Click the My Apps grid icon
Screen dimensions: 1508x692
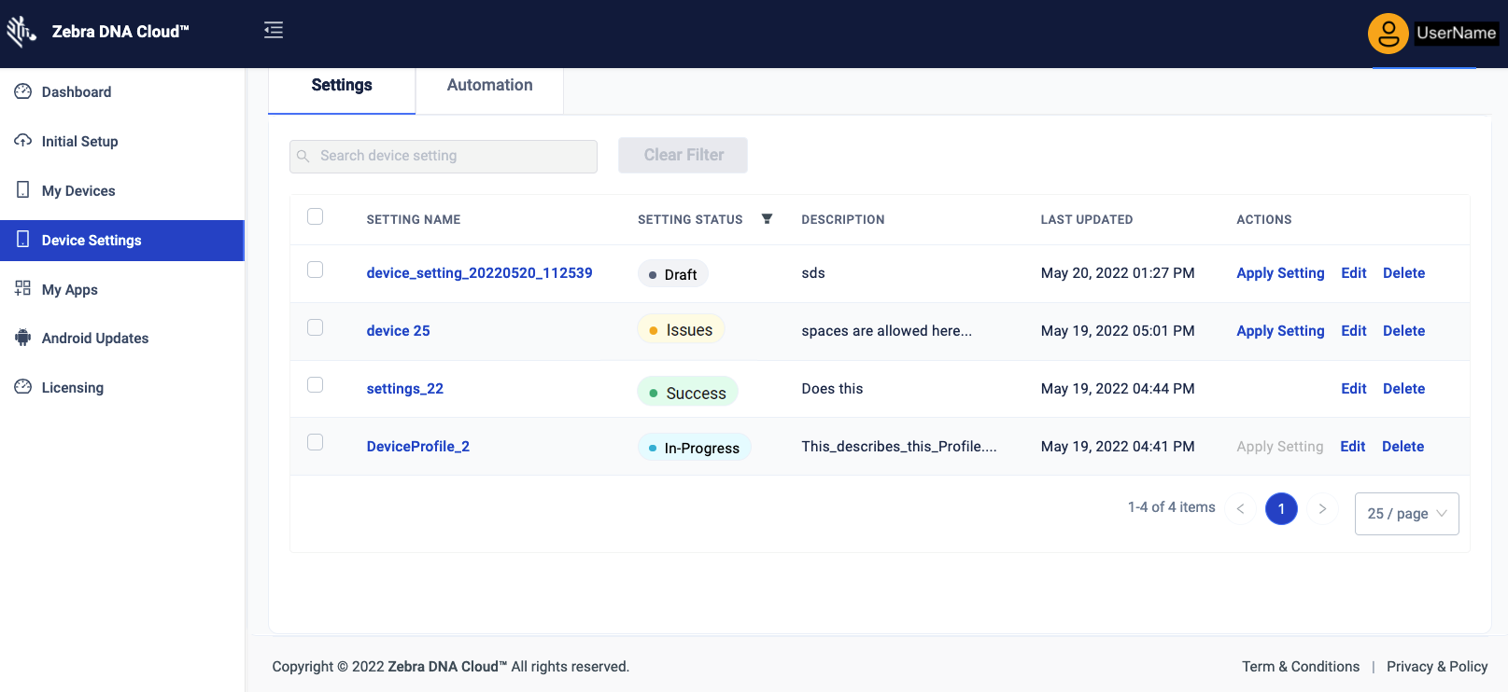[23, 289]
